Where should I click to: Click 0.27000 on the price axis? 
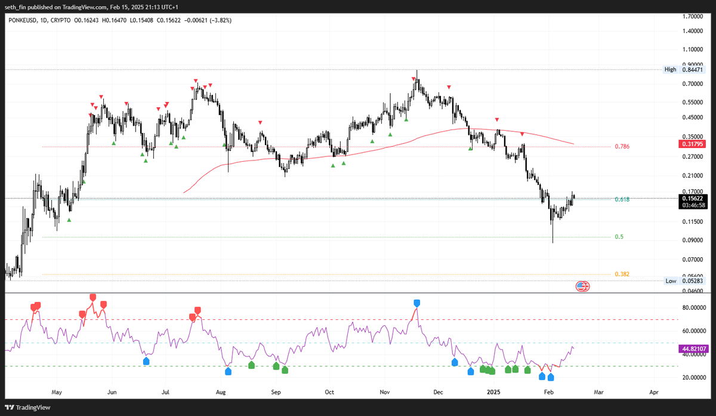click(x=693, y=157)
